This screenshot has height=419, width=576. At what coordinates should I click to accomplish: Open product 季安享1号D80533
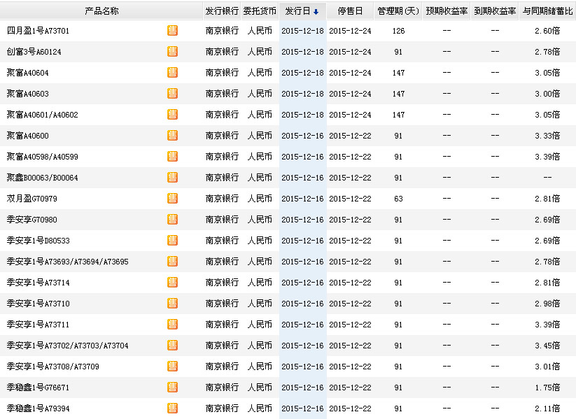(x=38, y=241)
